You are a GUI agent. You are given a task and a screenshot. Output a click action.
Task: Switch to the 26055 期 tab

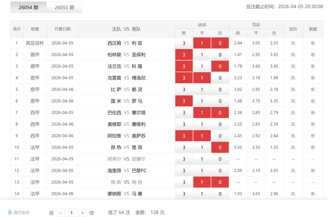64,7
